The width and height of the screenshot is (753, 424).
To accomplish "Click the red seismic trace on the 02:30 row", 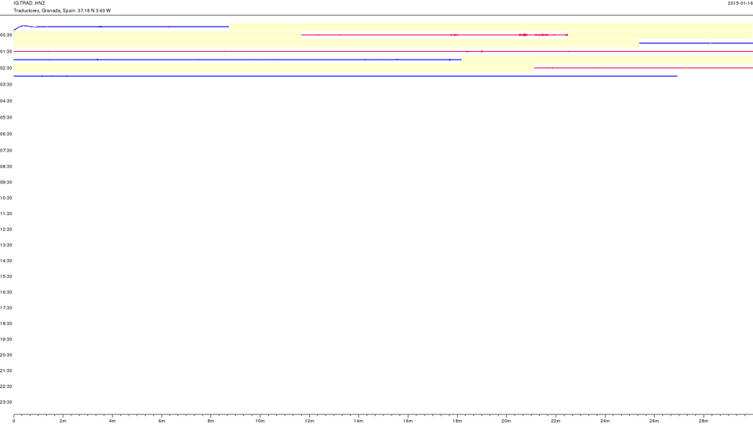I will point(643,68).
